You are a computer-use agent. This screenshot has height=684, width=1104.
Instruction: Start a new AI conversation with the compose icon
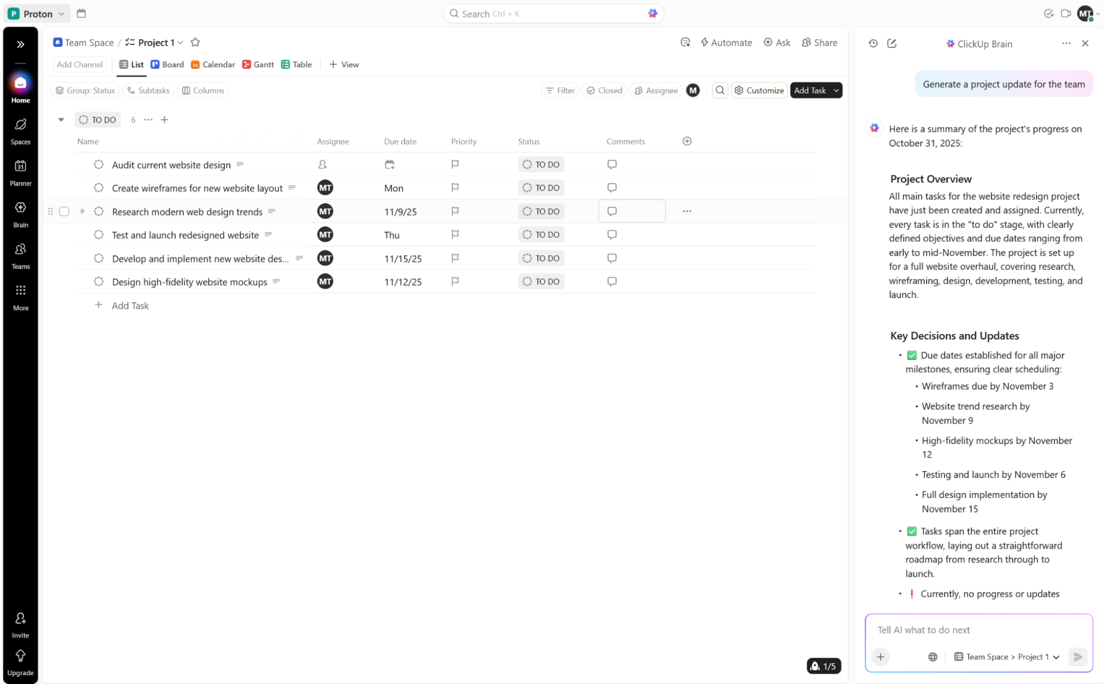pyautogui.click(x=891, y=43)
